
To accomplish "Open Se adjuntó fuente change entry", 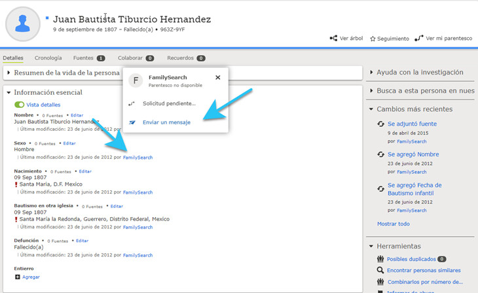I will pyautogui.click(x=412, y=124).
